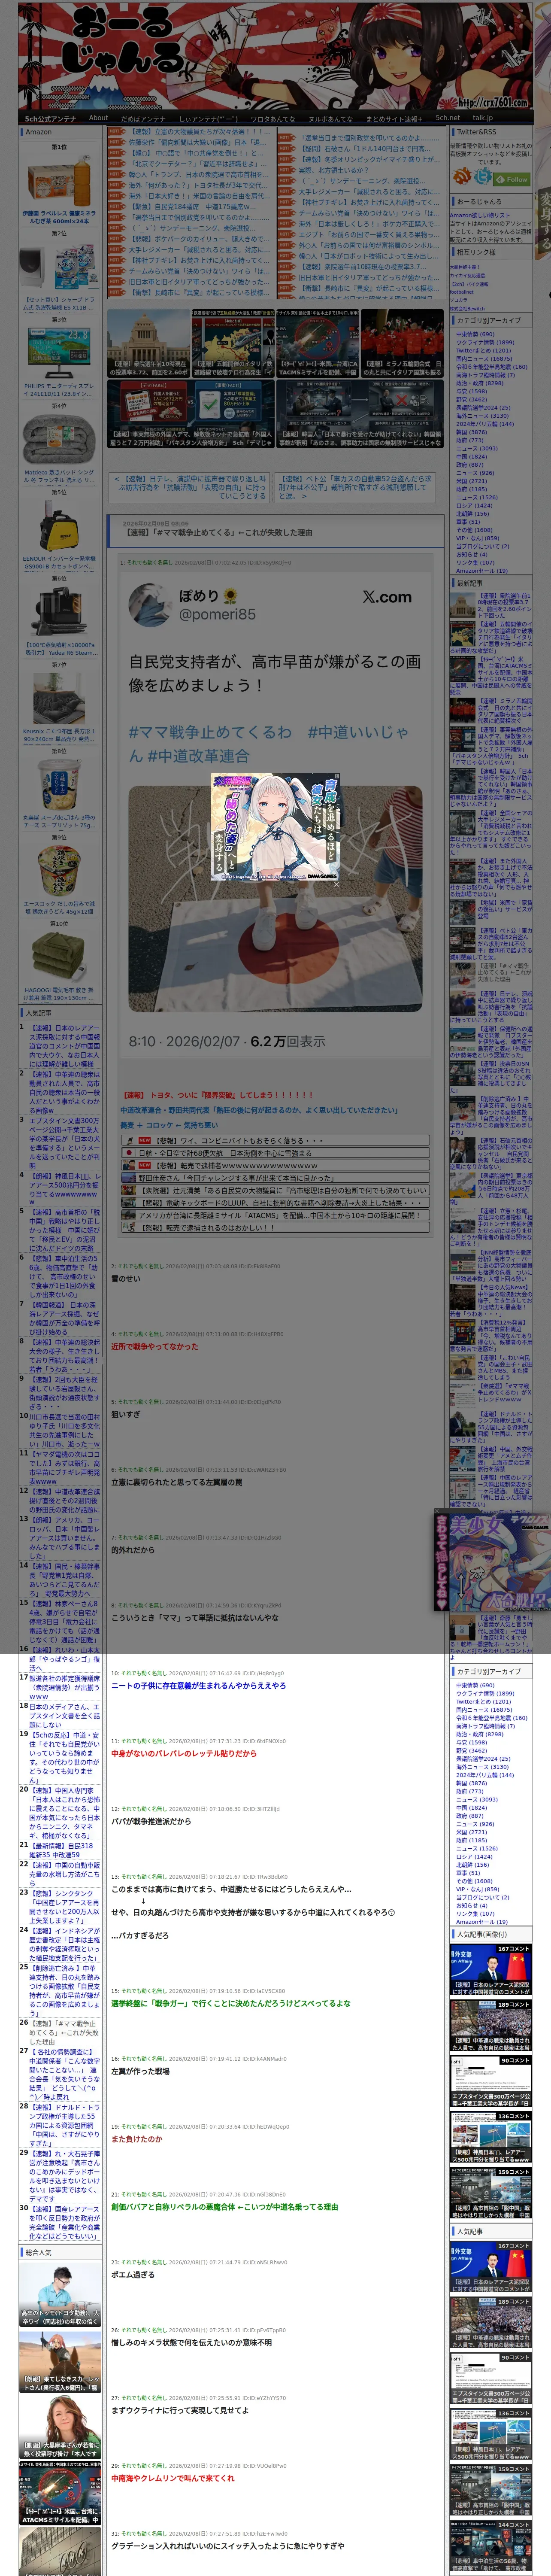The width and height of the screenshot is (551, 2576).
Task: Click comment text また負けたのか
Action: tap(136, 2139)
